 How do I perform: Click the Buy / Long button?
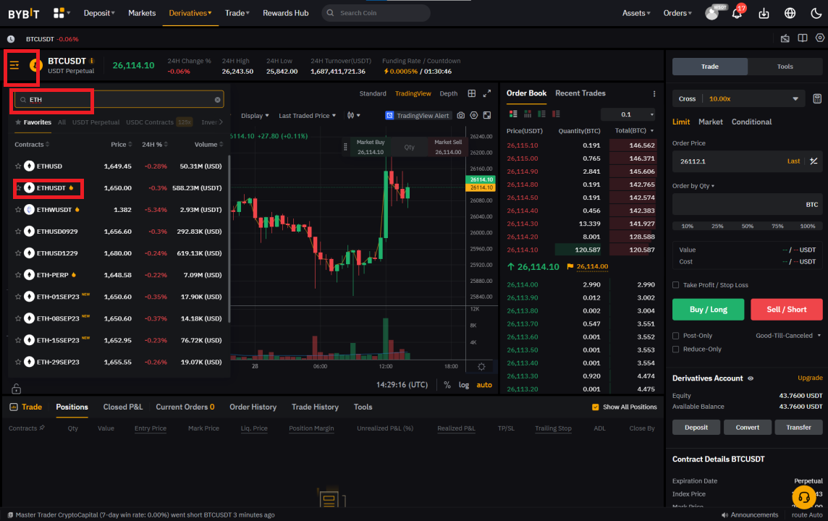(708, 309)
